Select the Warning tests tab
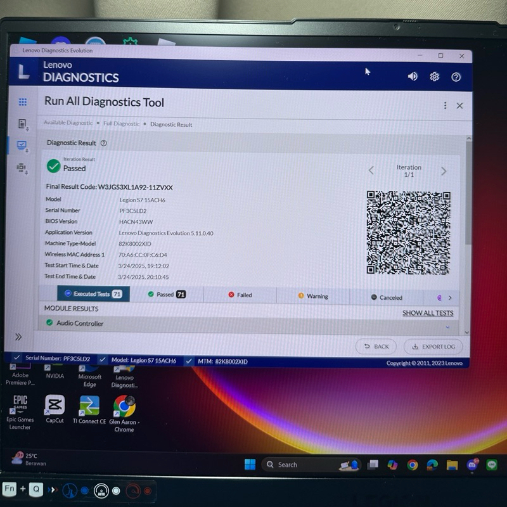This screenshot has width=507, height=507. (x=313, y=296)
